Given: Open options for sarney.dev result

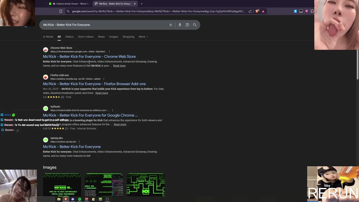Looking at the screenshot, I should tap(79, 142).
